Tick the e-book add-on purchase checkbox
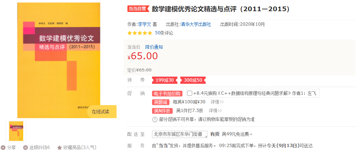The height and width of the screenshot is (151, 362). click(x=190, y=93)
